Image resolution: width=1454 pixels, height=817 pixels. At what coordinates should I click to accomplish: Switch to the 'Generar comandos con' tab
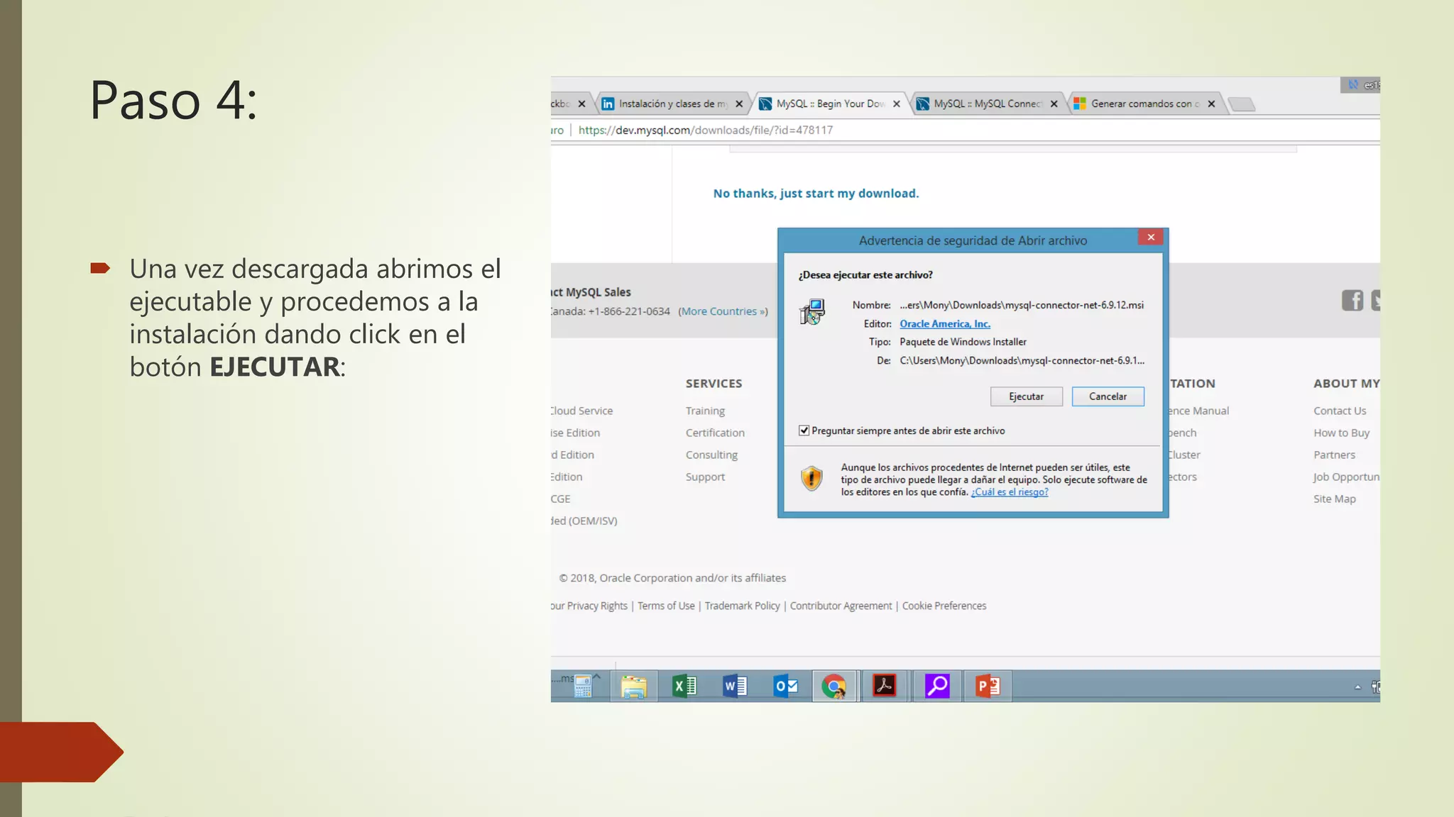[x=1145, y=104]
